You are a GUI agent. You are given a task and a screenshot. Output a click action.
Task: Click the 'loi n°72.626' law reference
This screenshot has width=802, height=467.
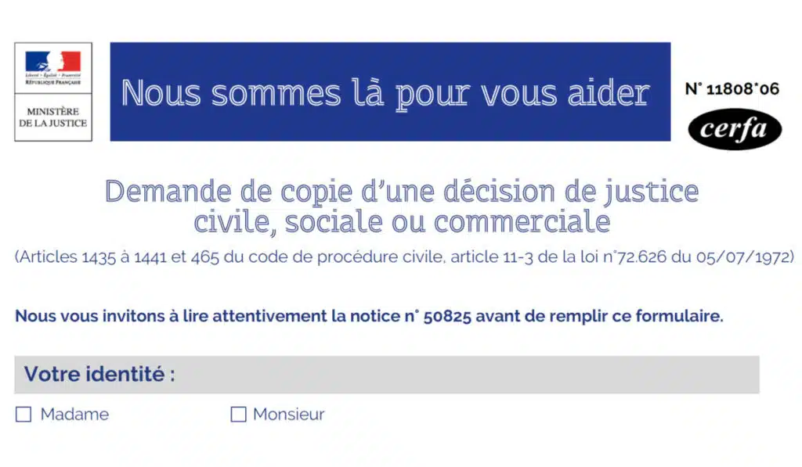pyautogui.click(x=644, y=257)
